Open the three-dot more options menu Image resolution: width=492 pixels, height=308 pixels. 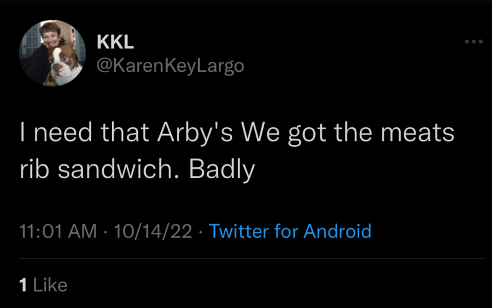[x=474, y=42]
